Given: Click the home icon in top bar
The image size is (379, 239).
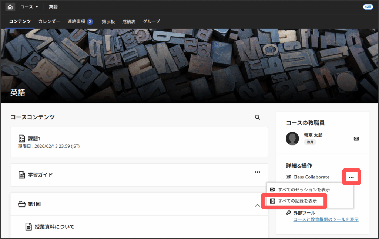Looking at the screenshot, I should coord(10,7).
